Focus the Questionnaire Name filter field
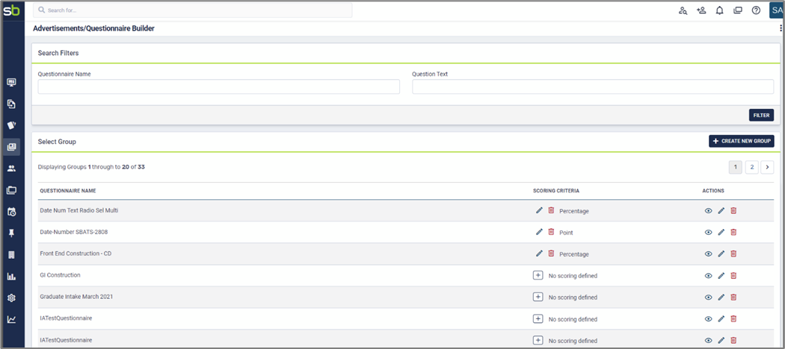 219,87
